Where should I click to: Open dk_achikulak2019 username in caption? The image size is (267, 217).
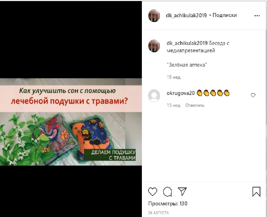pos(187,43)
